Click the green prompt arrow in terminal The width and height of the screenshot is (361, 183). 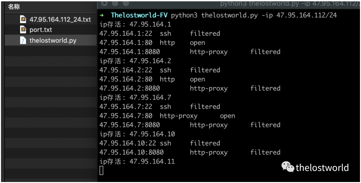click(102, 15)
